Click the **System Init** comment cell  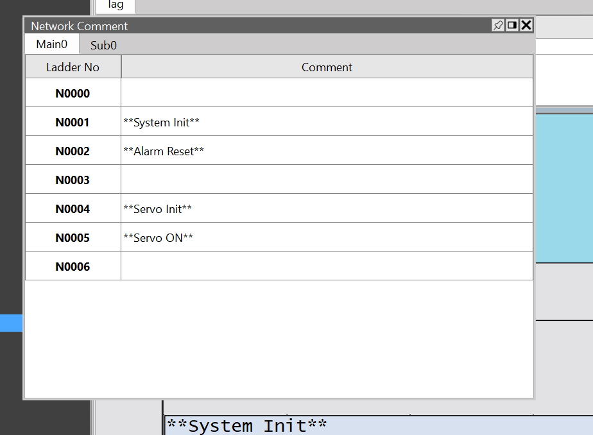coord(327,122)
